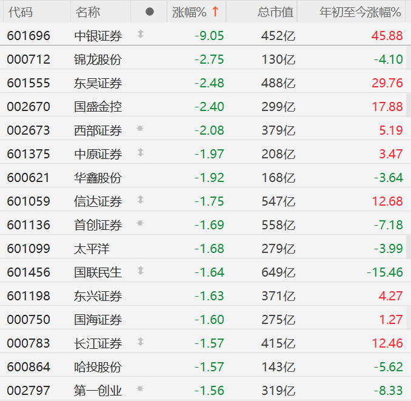Select stock code 601696
The width and height of the screenshot is (411, 401).
(28, 36)
